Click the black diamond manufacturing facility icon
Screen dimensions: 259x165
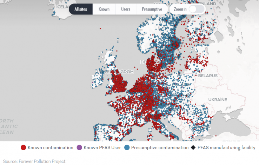tap(193, 148)
